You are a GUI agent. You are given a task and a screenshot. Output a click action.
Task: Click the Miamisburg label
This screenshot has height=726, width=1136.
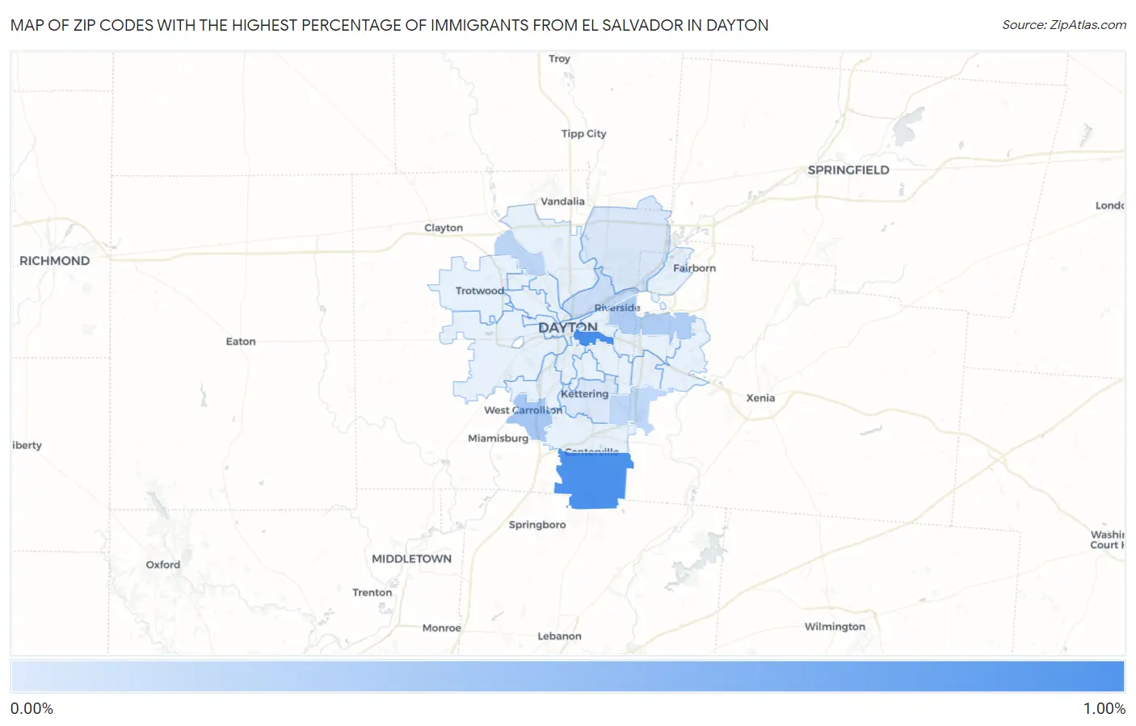498,439
